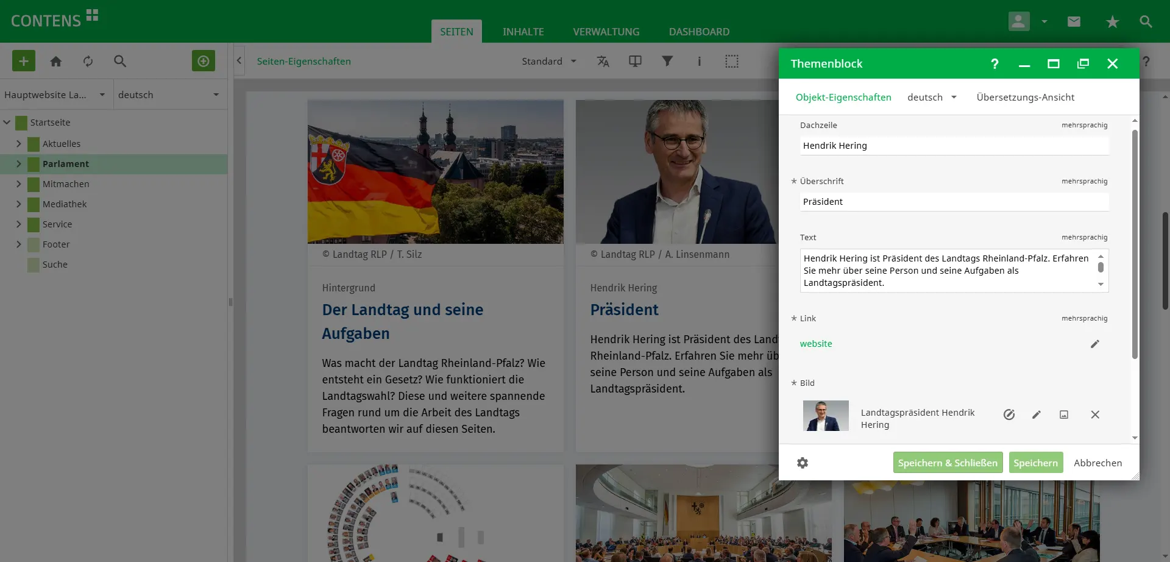This screenshot has height=562, width=1170.
Task: Switch to the INHALTE tab
Action: (523, 32)
